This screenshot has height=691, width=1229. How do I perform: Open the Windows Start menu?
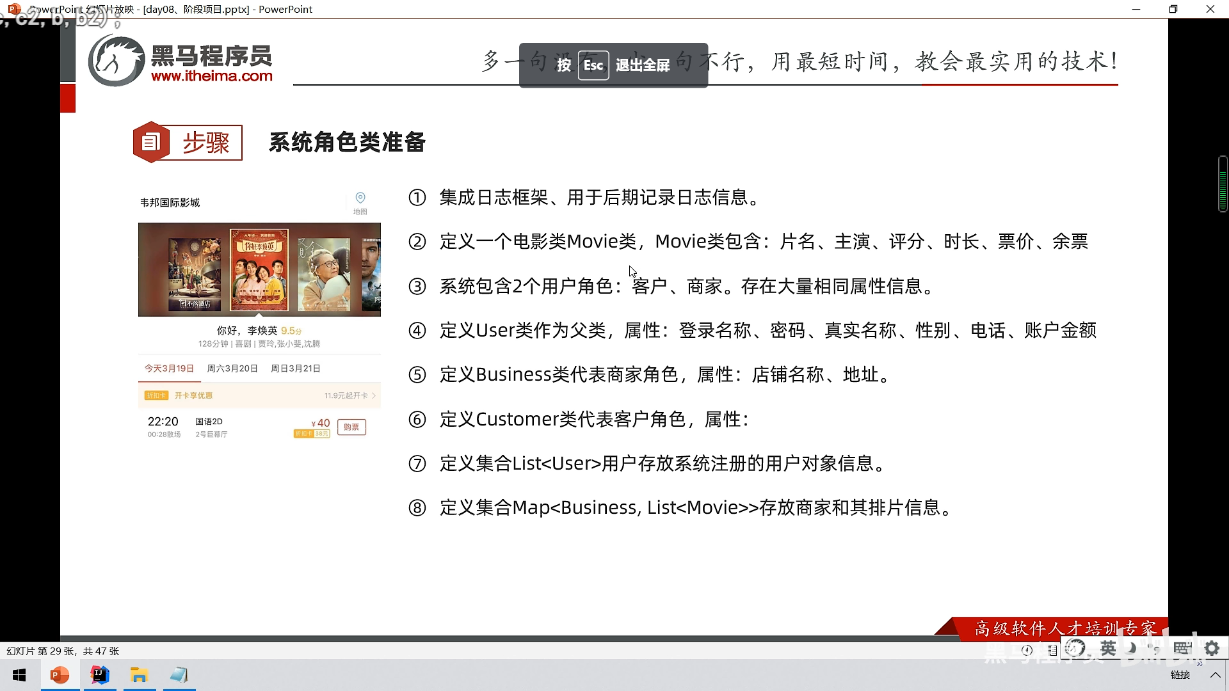19,675
